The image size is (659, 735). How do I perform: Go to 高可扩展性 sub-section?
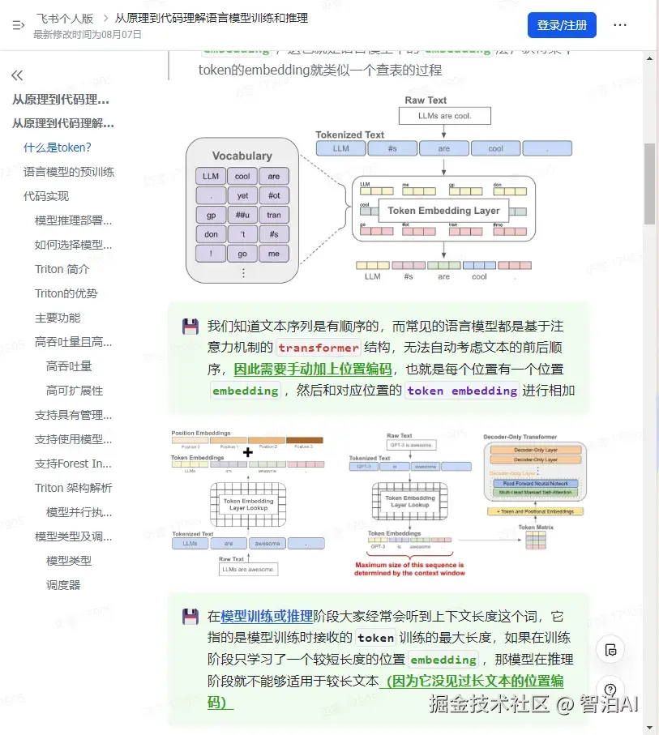coord(75,391)
